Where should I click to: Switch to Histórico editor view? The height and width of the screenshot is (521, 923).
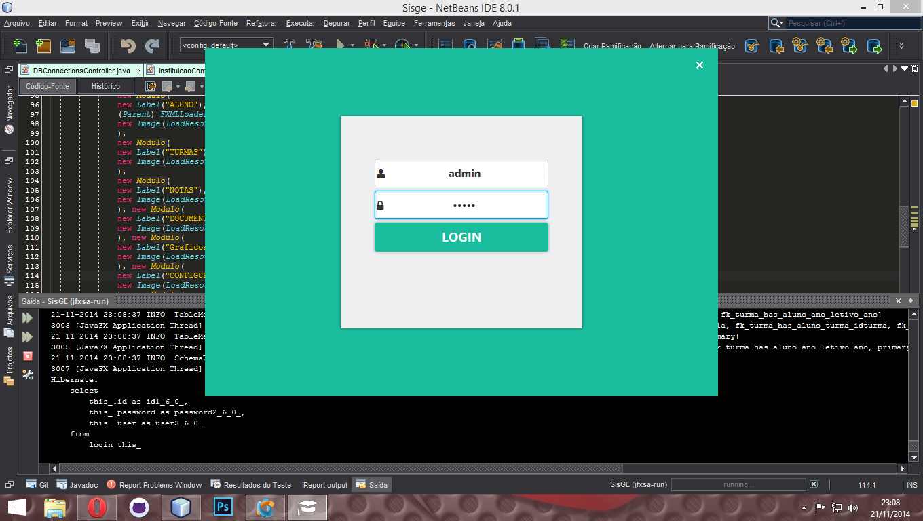pos(106,86)
